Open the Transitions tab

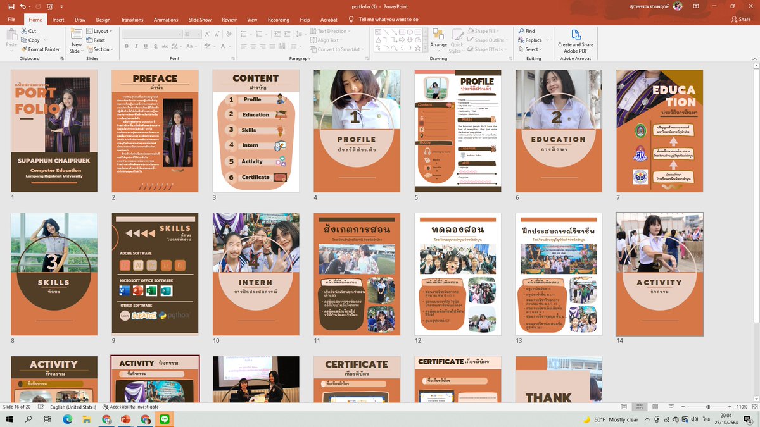point(132,20)
